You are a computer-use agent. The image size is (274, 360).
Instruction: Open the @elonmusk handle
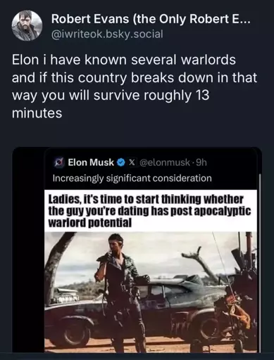(165, 162)
